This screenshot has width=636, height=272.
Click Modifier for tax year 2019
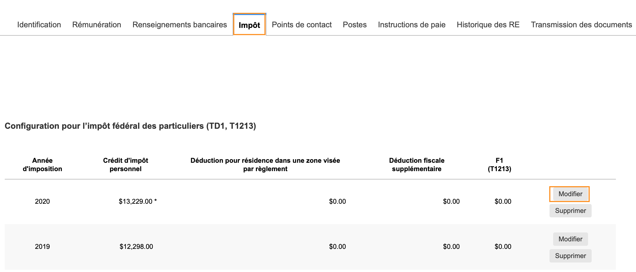(x=570, y=239)
